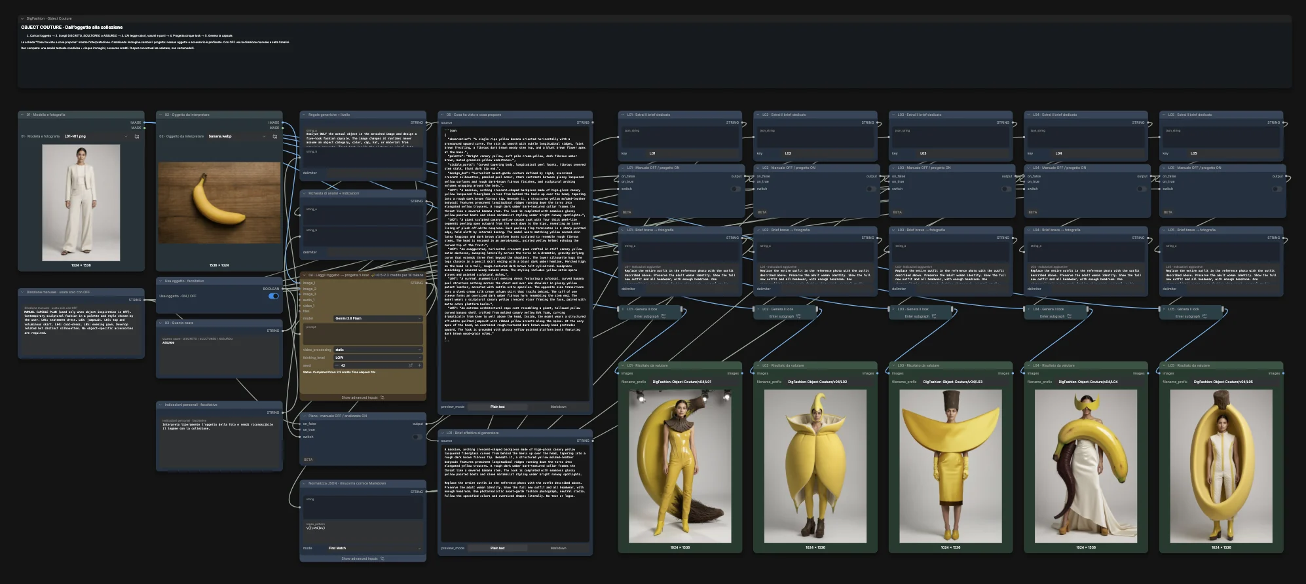Click advanced inputs icon in the Normalizza JSON node
This screenshot has height=584, width=1306.
click(x=382, y=558)
